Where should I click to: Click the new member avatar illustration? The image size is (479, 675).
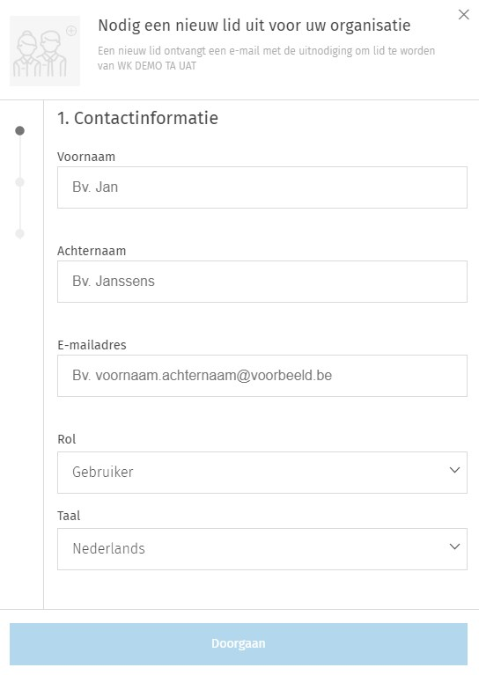[45, 51]
